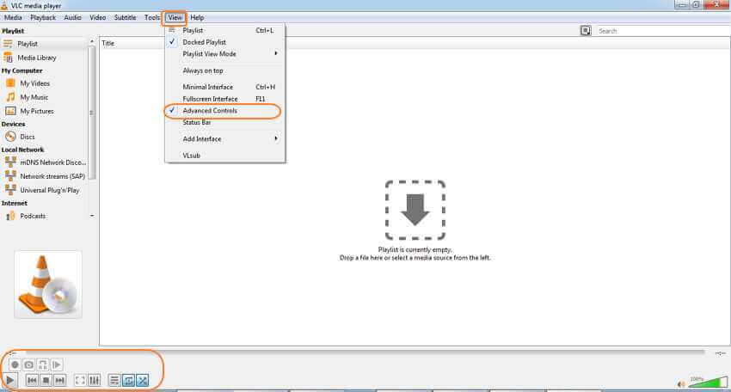Click the VLC cone album art thumbnail
This screenshot has height=392, width=731.
48,285
